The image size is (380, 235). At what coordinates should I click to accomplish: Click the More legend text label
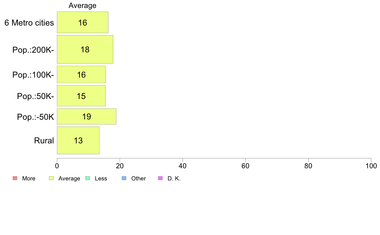click(x=28, y=178)
